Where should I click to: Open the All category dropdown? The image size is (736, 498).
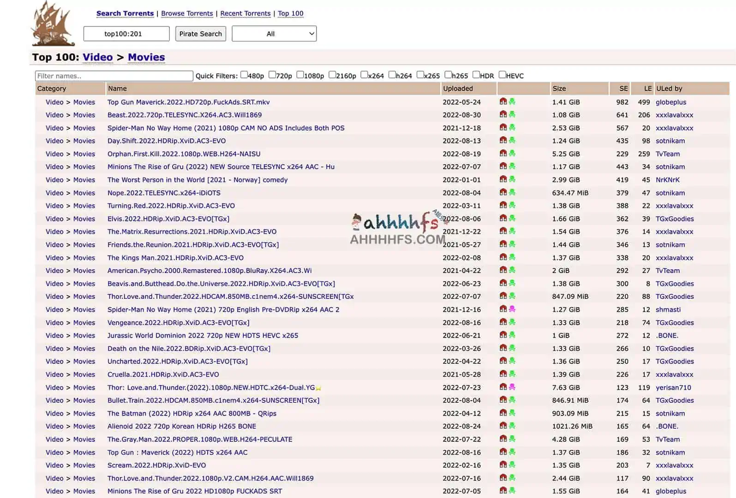click(x=274, y=34)
